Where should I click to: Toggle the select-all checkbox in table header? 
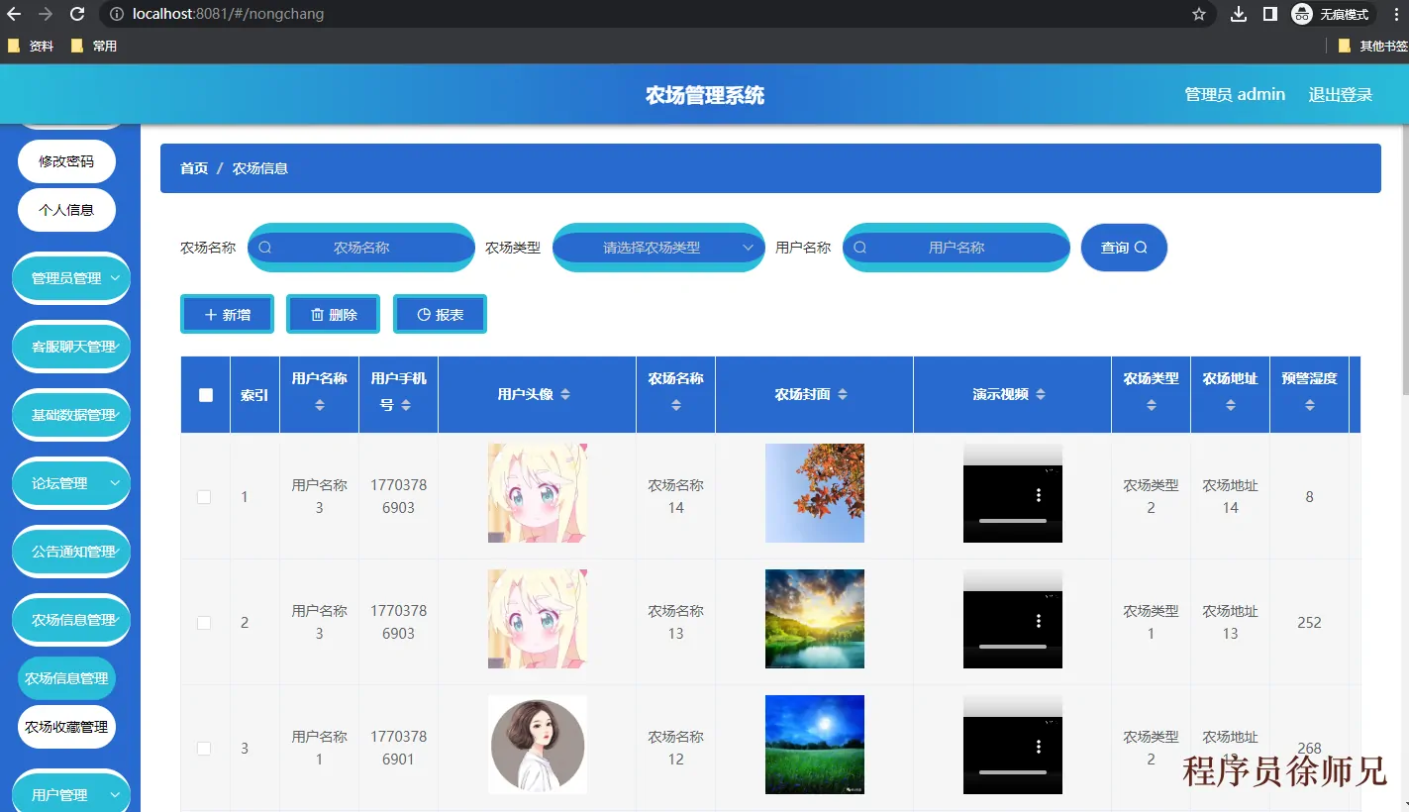pyautogui.click(x=206, y=395)
